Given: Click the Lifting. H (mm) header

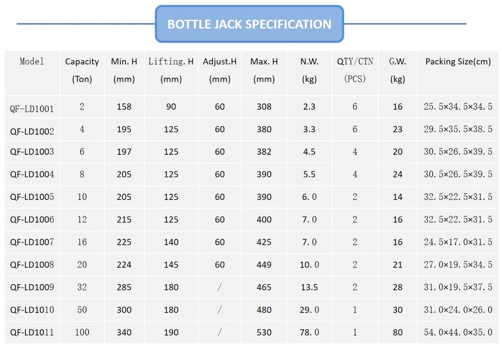Looking at the screenshot, I should (171, 70).
